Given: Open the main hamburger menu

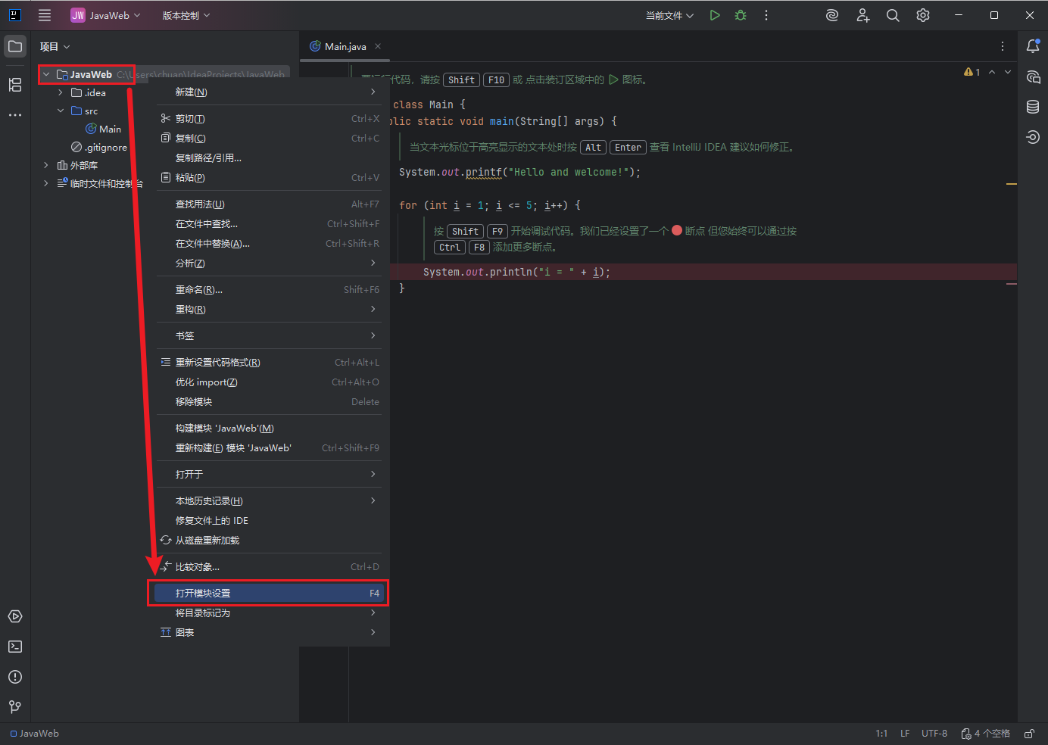Looking at the screenshot, I should point(45,15).
